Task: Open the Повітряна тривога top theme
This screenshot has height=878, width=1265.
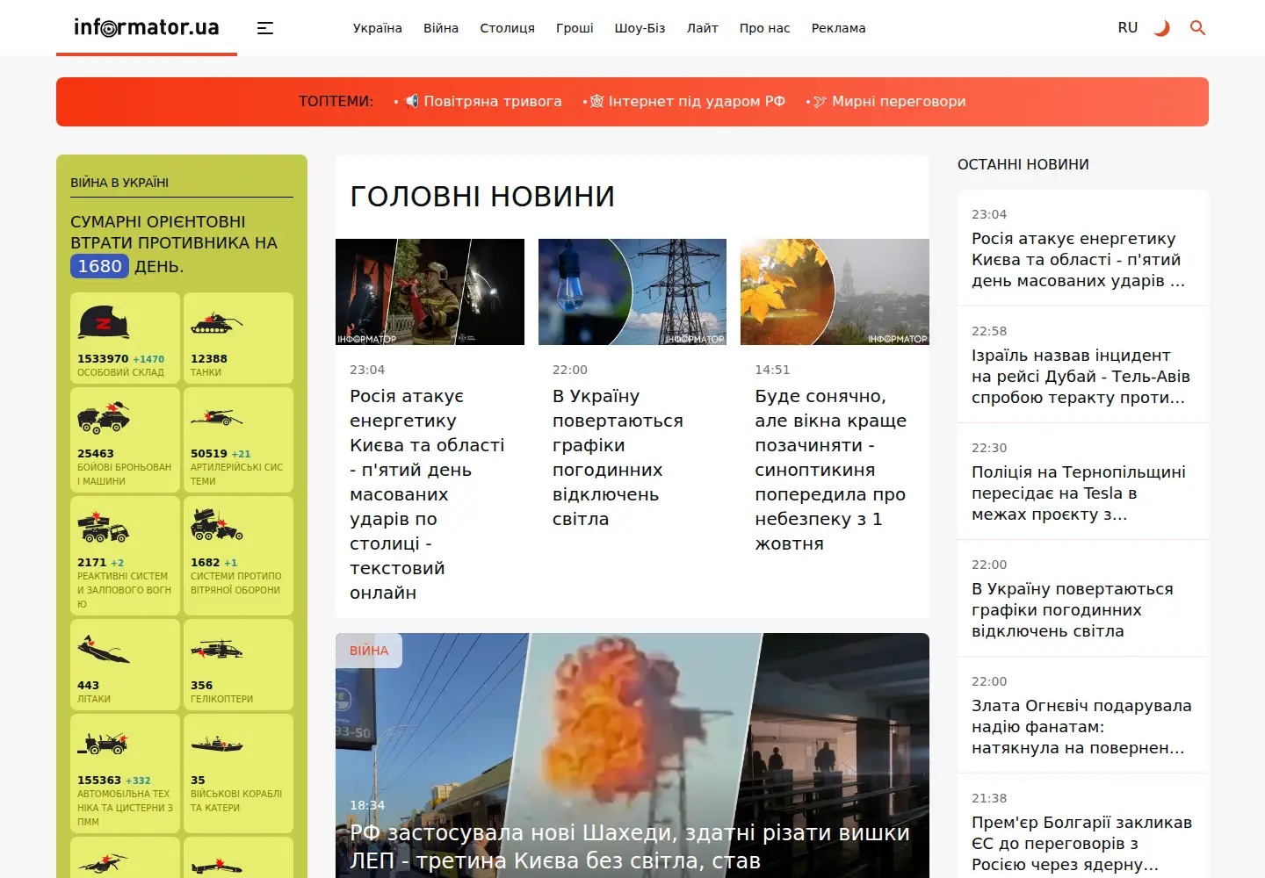Action: (x=483, y=102)
